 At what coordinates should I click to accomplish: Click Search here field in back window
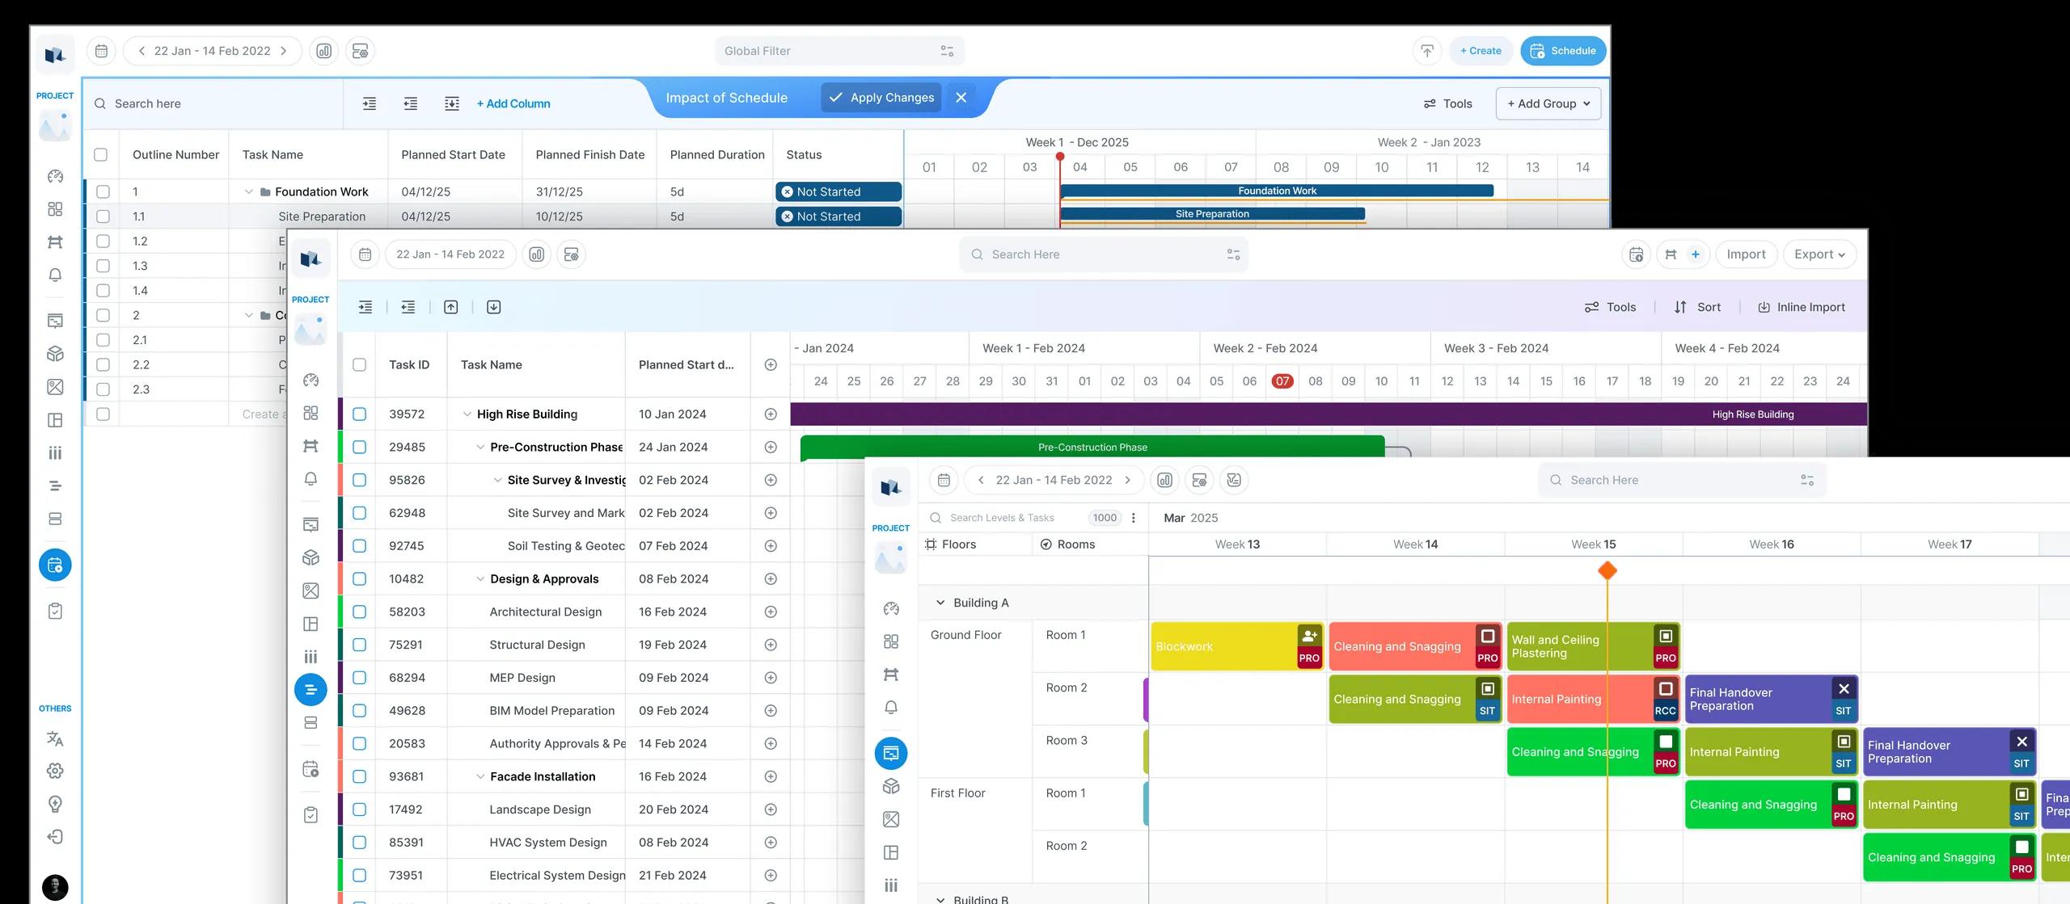point(213,103)
